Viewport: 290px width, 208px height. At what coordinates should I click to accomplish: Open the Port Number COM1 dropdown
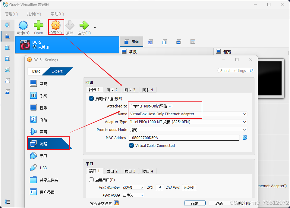[x=133, y=187]
